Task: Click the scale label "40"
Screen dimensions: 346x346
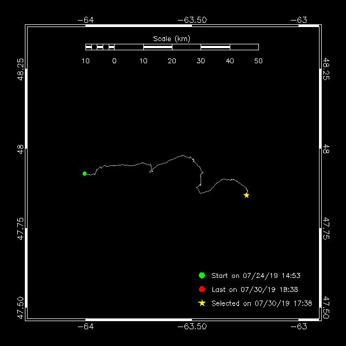Action: point(230,61)
